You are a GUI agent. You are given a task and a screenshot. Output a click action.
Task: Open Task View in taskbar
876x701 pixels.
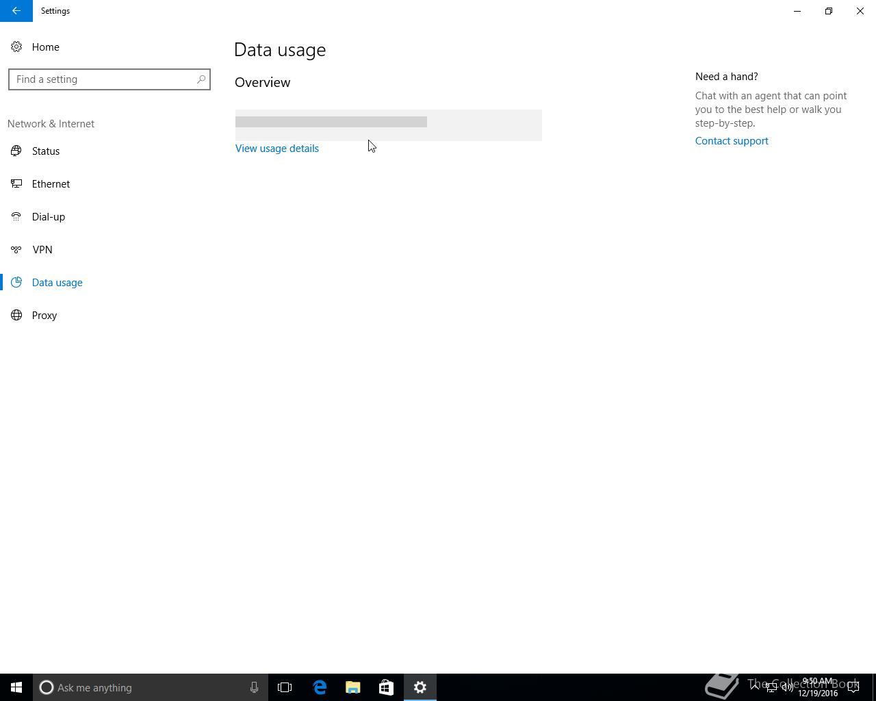(x=285, y=687)
